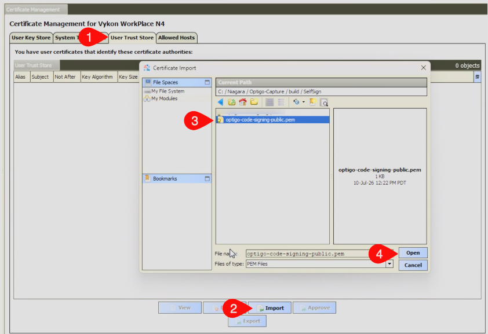The image size is (488, 334).
Task: Select optigo-code-signing-public.pem in file list
Action: pyautogui.click(x=272, y=120)
